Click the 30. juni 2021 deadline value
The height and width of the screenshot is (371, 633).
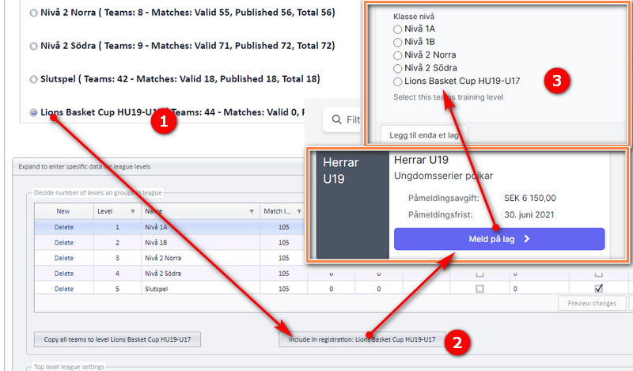click(x=529, y=214)
